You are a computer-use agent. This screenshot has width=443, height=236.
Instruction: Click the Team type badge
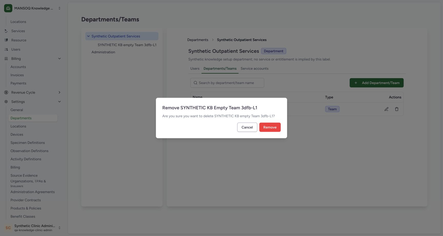[x=332, y=109]
